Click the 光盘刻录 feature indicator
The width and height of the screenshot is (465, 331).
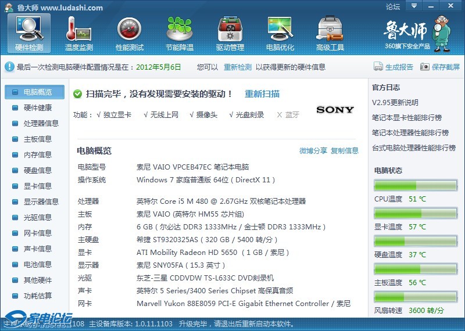coord(246,114)
